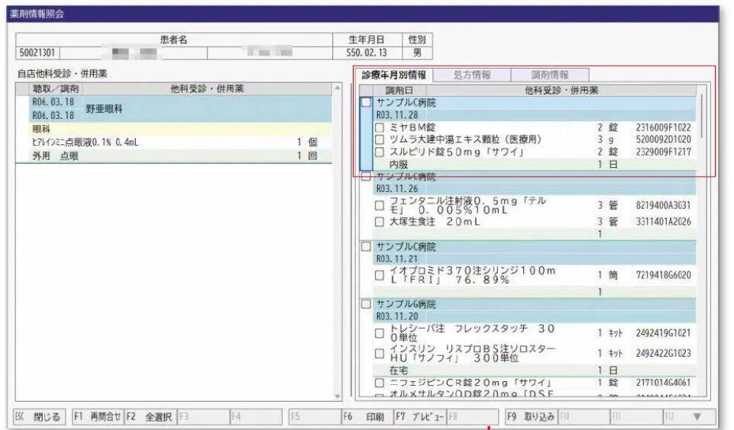Click drug code 2492419G1021
The height and width of the screenshot is (430, 734).
pyautogui.click(x=663, y=333)
